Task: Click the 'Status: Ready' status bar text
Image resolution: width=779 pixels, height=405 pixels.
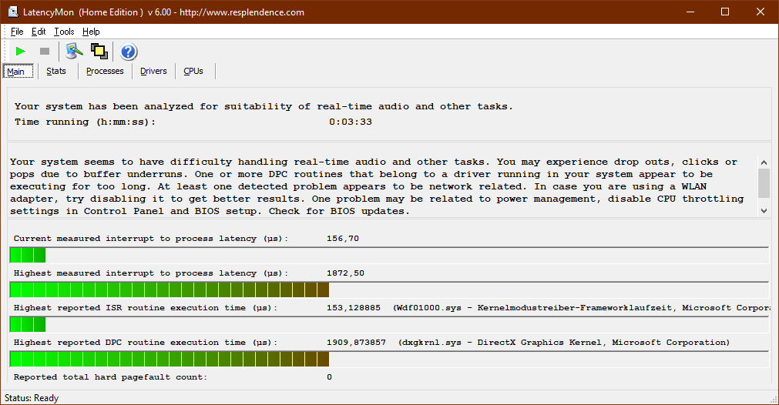Action: (32, 398)
